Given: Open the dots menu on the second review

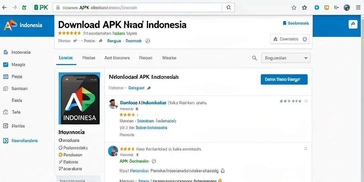Looking at the screenshot, I should (306, 149).
